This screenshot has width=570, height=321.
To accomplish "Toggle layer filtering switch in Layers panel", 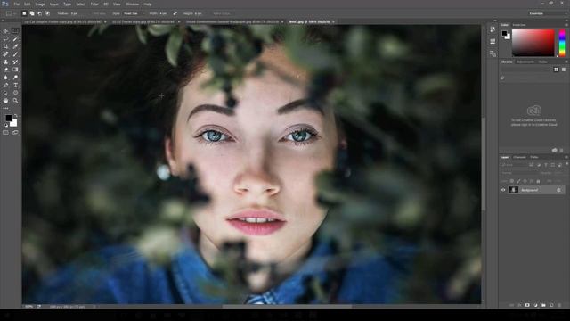I will click(x=566, y=164).
